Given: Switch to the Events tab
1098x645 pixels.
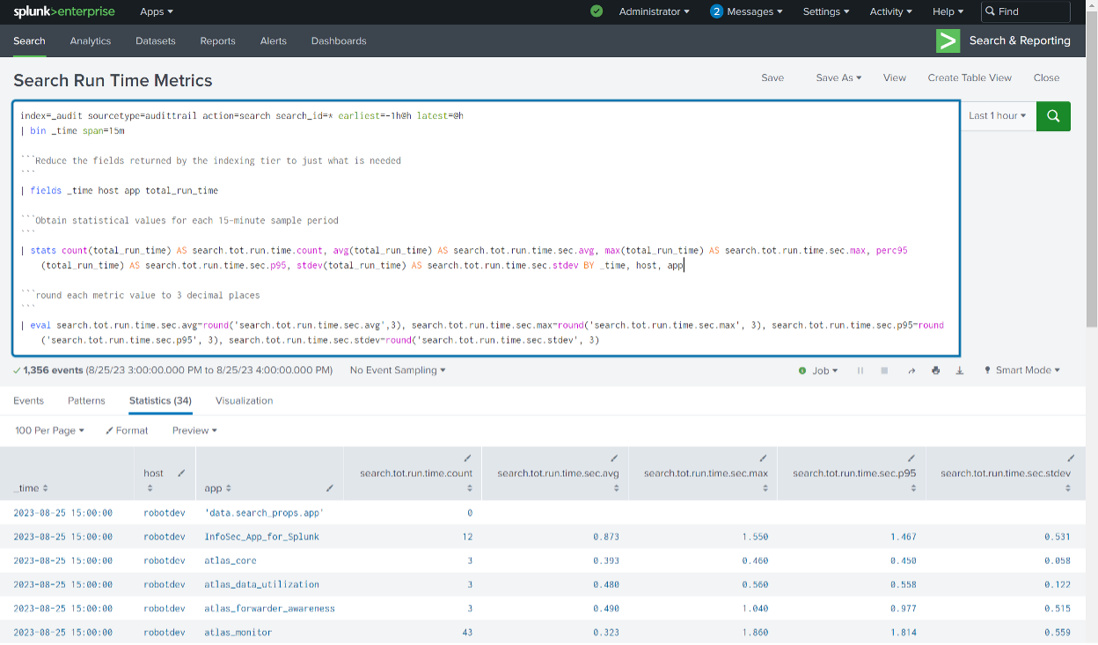Looking at the screenshot, I should click(x=28, y=400).
